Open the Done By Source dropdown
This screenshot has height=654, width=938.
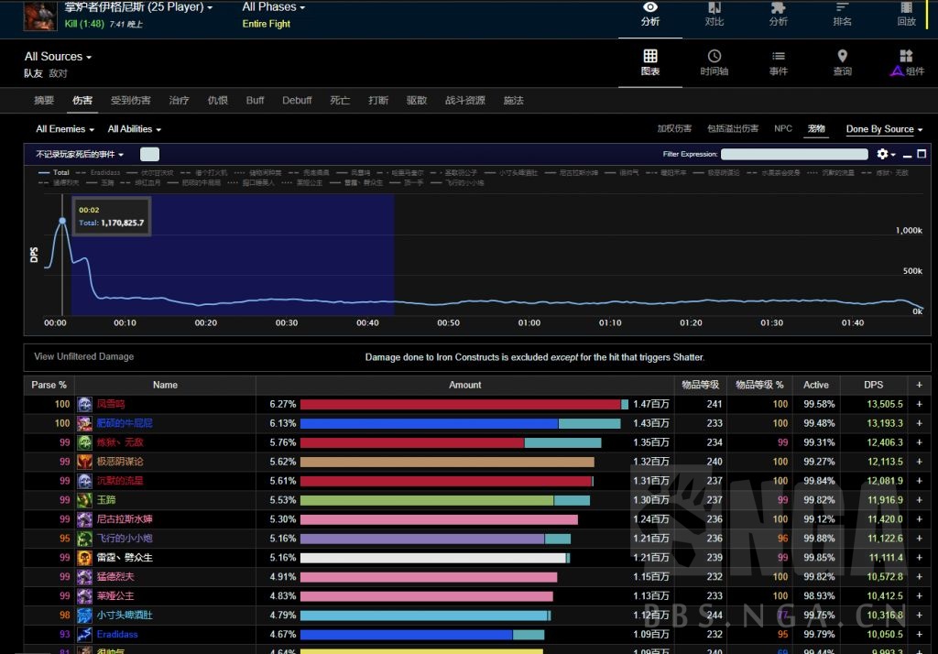[884, 129]
